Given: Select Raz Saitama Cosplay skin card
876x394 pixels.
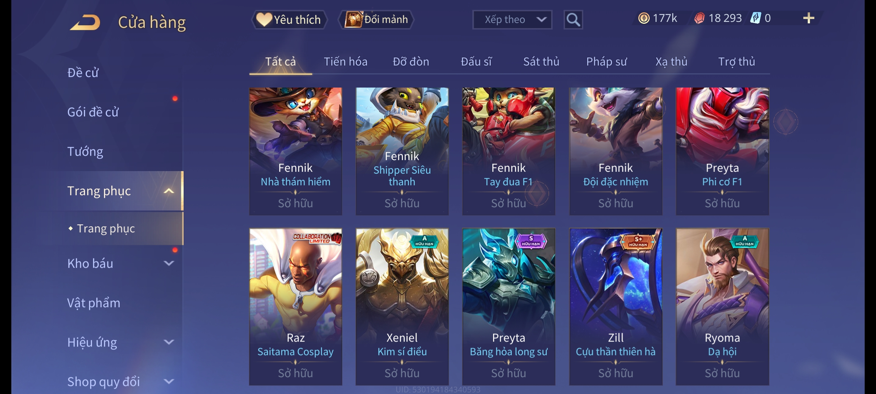Looking at the screenshot, I should point(296,307).
